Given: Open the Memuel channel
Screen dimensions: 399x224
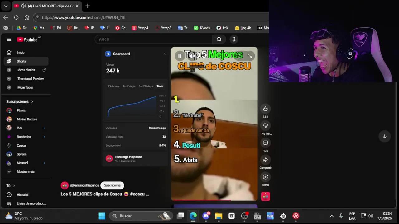Looking at the screenshot, I should [x=26, y=163].
